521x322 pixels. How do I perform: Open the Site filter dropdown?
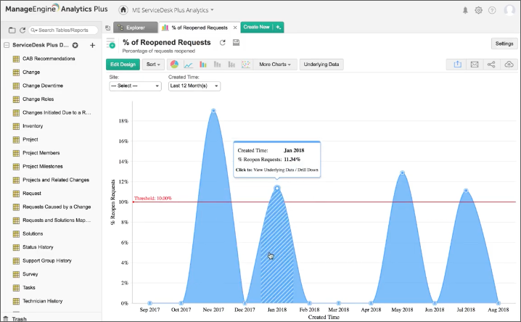(x=135, y=86)
